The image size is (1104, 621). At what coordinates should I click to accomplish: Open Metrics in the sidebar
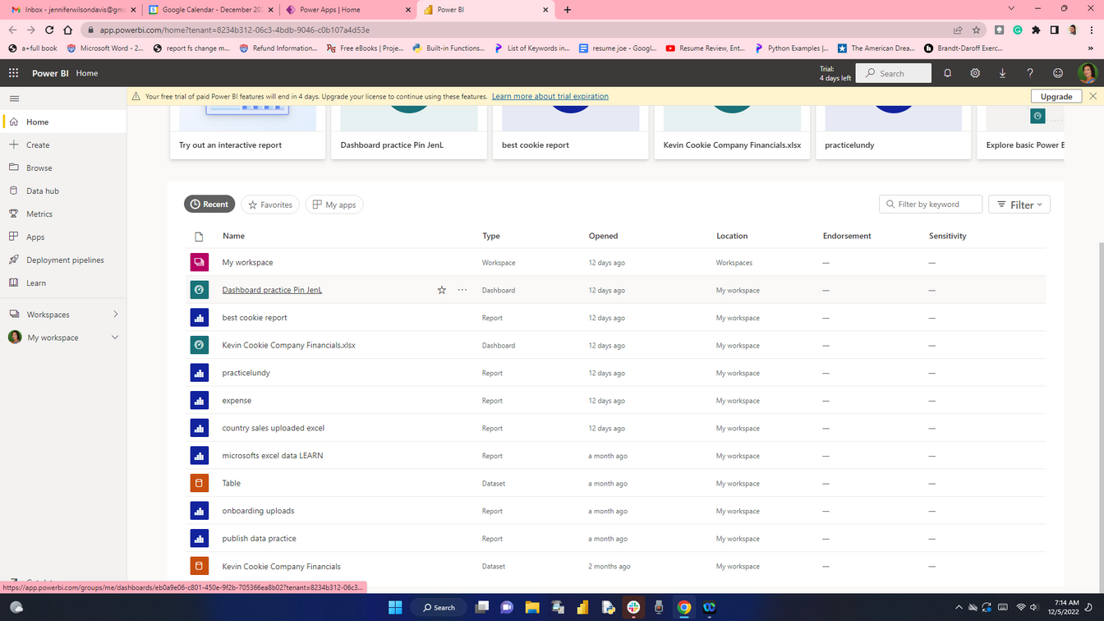(63, 214)
